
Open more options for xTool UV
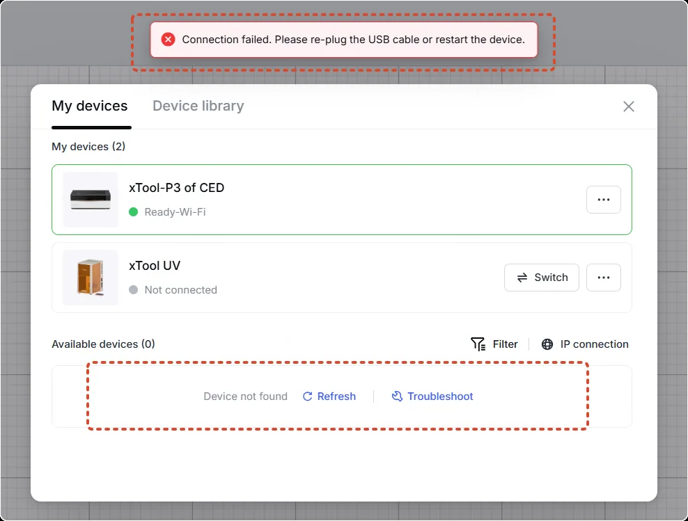(x=603, y=278)
